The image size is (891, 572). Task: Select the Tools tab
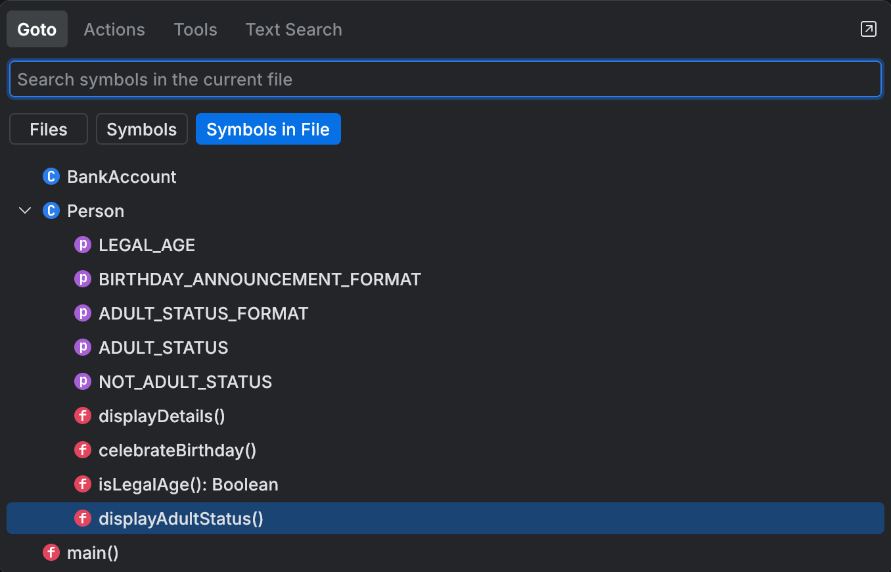point(195,29)
